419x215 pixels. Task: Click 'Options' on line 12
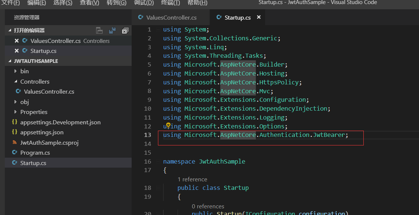272,126
